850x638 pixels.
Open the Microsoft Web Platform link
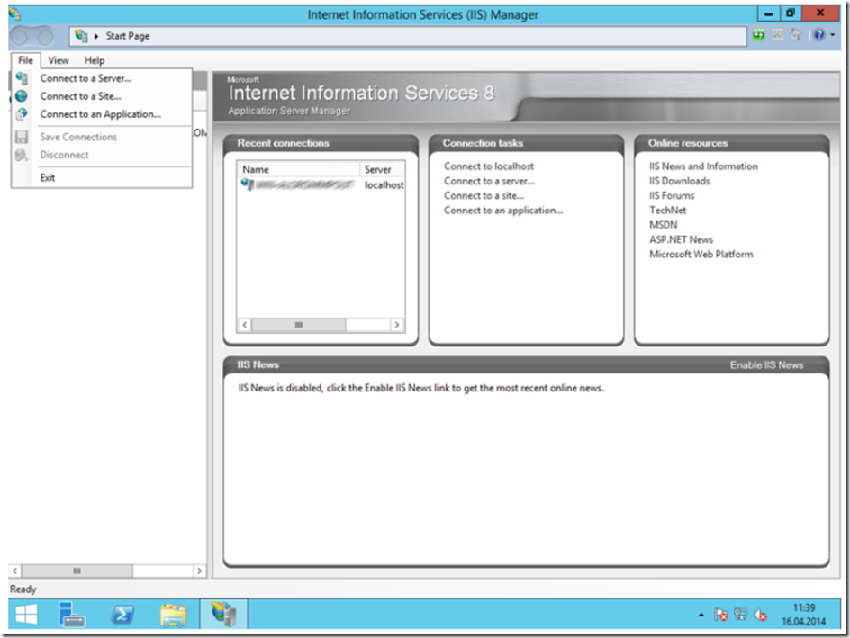click(x=701, y=254)
